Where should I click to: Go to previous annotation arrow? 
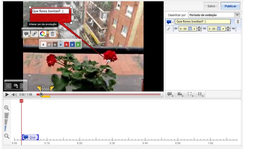[9, 86]
